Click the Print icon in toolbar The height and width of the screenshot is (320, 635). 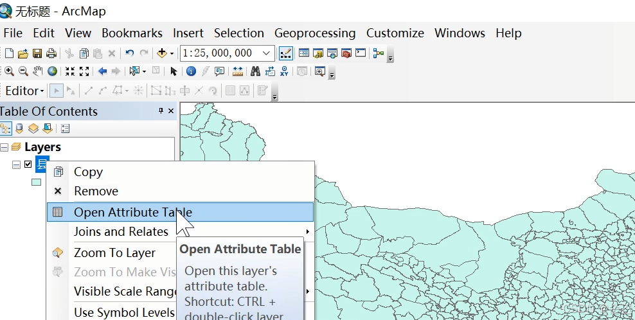pos(51,53)
